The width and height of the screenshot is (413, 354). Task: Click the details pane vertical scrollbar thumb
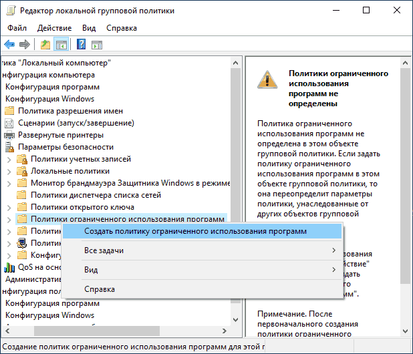(406, 176)
